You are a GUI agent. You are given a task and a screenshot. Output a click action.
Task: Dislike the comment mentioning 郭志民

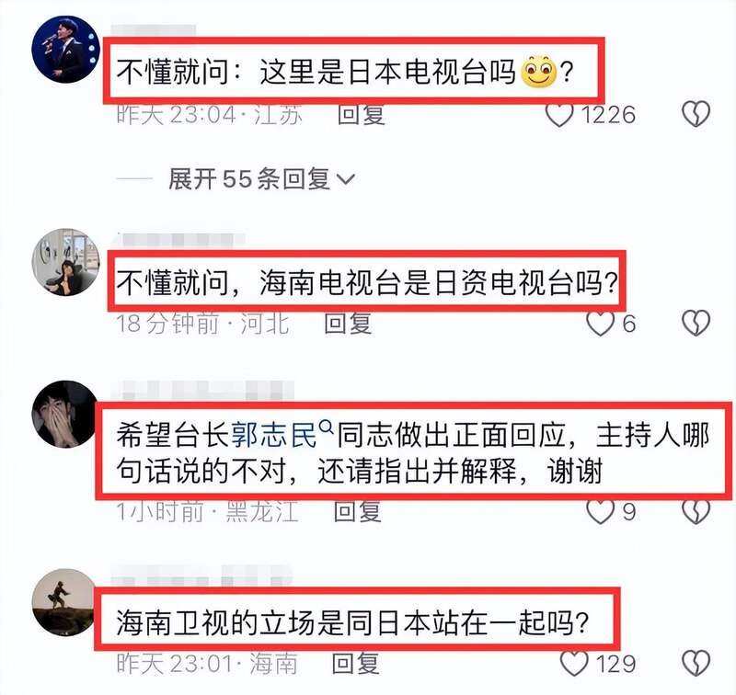(696, 511)
